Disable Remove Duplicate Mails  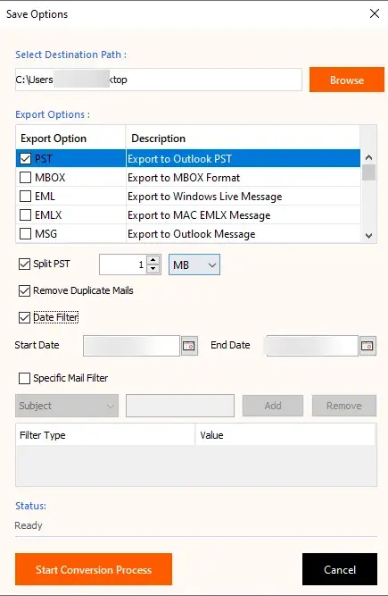click(24, 290)
